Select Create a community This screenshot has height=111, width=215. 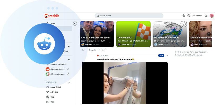[58, 64]
